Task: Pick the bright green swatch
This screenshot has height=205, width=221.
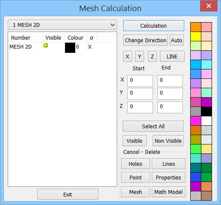Action: (196, 149)
